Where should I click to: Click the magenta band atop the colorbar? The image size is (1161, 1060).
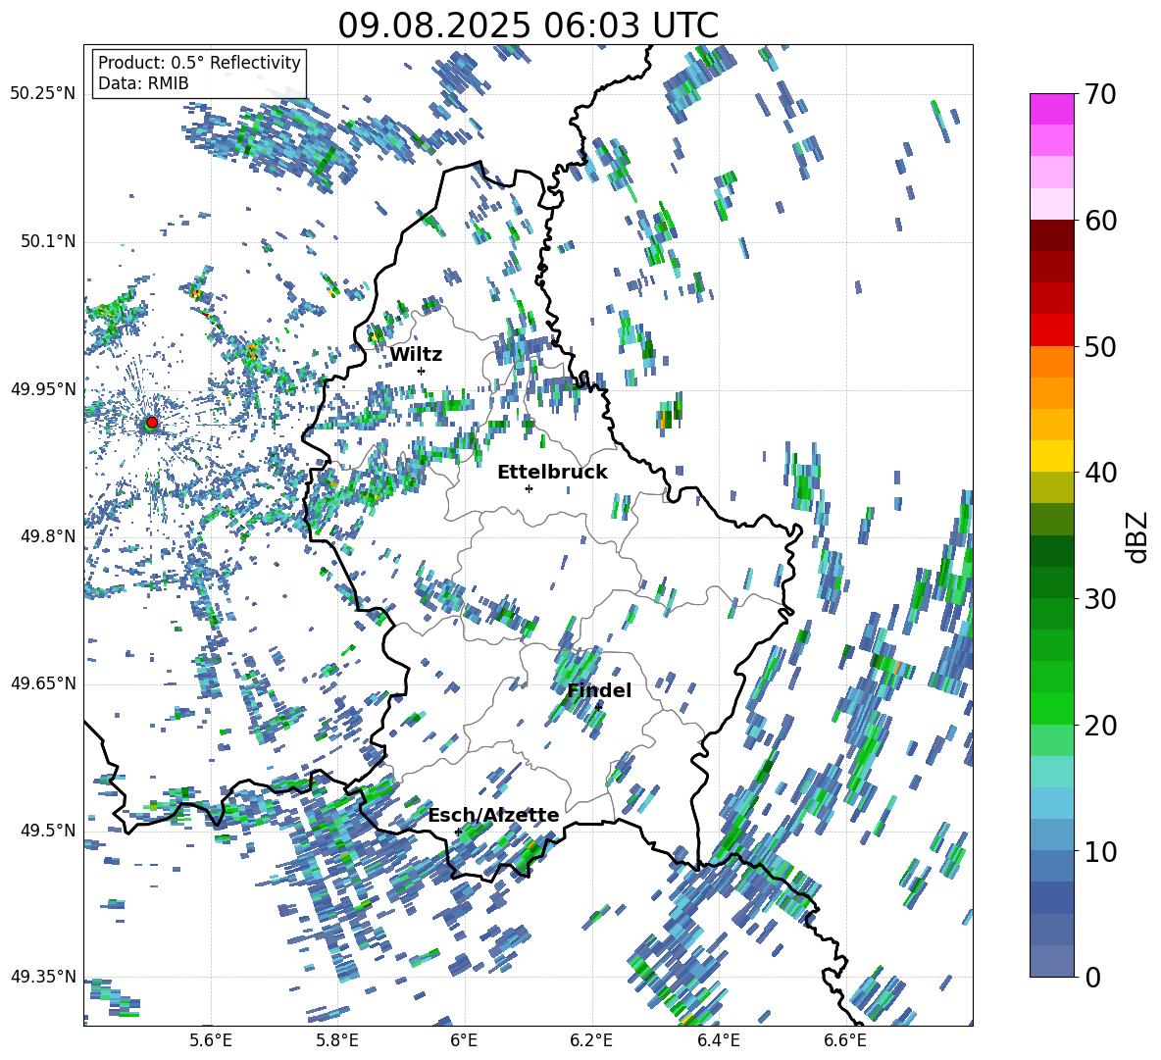pos(1051,109)
